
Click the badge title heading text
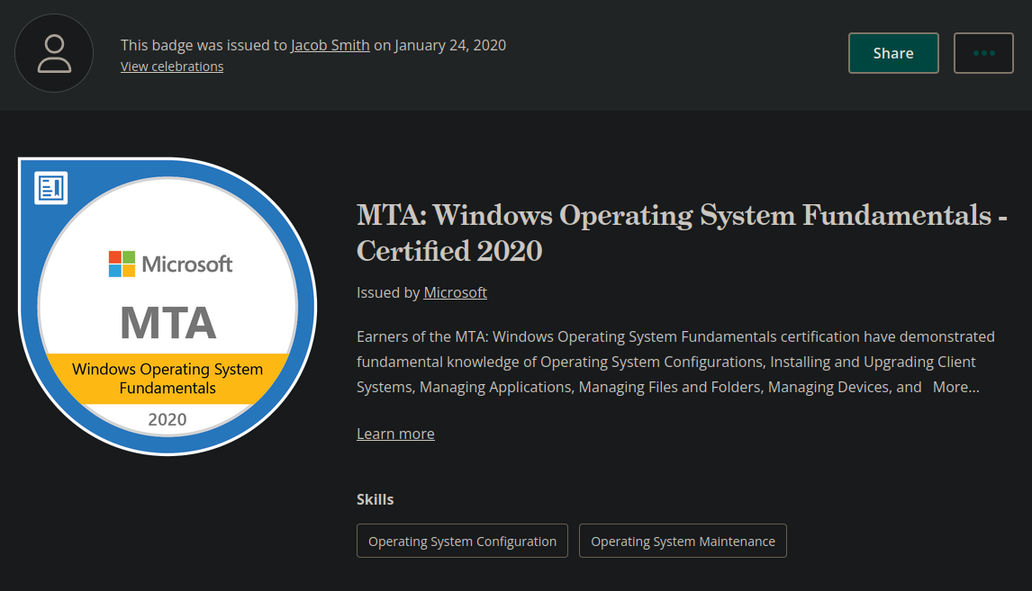(682, 233)
